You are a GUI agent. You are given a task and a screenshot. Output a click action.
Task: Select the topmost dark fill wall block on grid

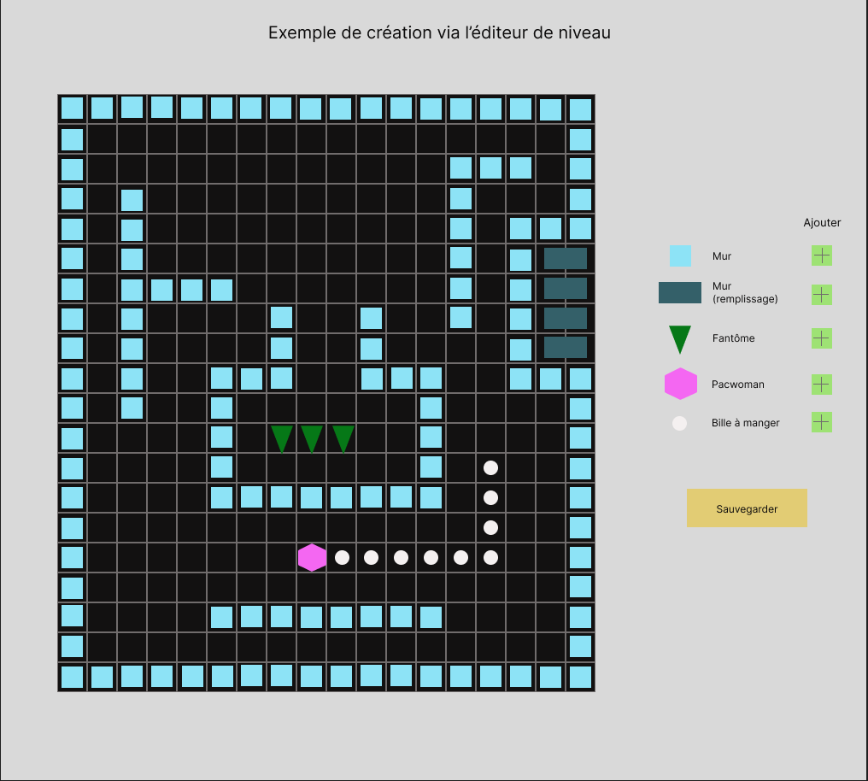(x=566, y=259)
